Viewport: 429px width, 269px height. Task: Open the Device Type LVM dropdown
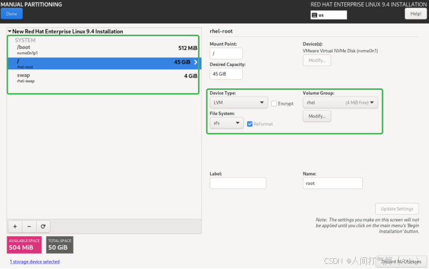tap(238, 103)
